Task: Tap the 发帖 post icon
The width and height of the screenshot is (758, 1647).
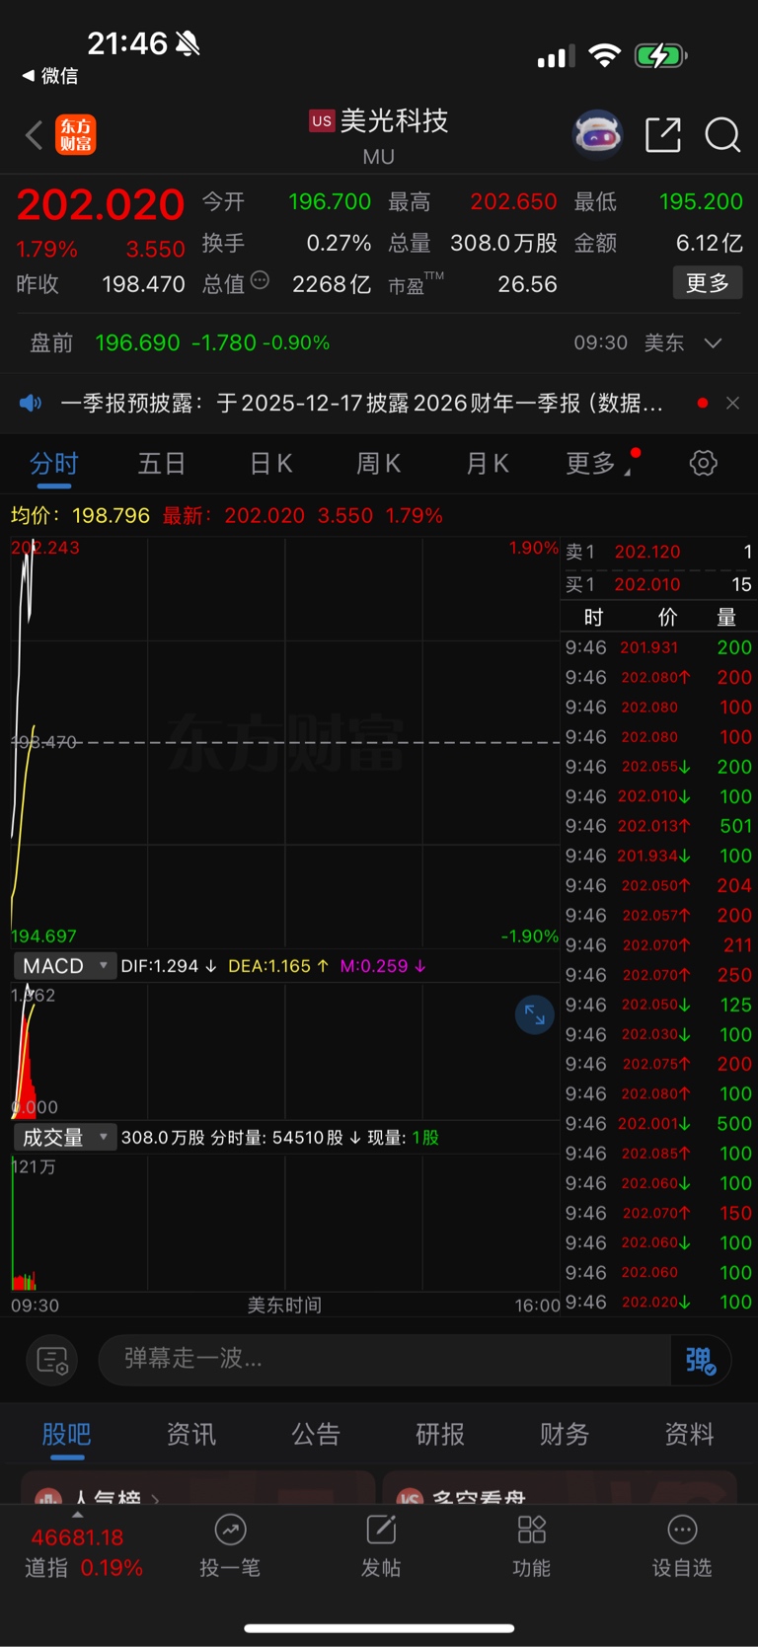Action: click(x=381, y=1531)
